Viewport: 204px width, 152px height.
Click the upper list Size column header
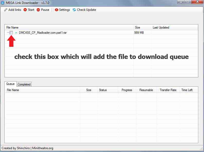142,28
